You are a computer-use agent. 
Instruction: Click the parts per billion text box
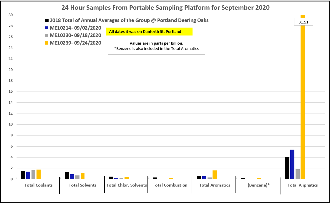coord(156,46)
